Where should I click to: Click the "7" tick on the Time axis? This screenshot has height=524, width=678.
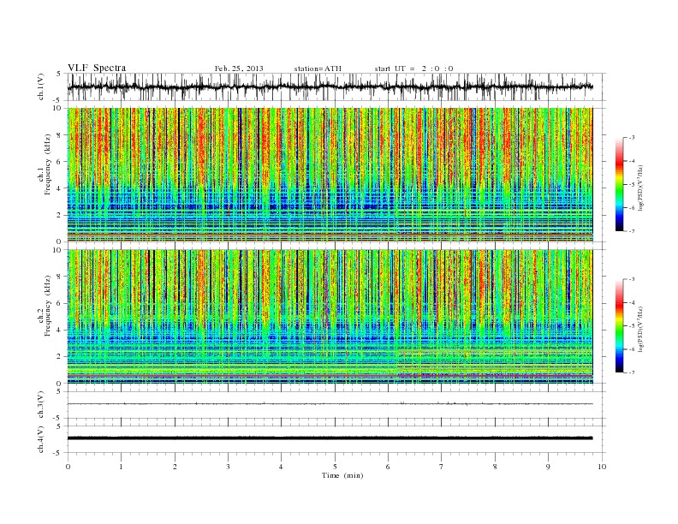coord(442,467)
